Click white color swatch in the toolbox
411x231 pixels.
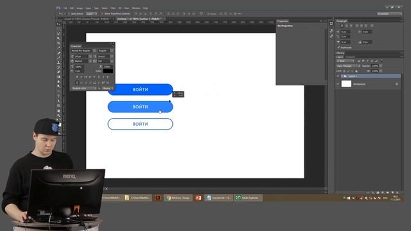click(x=60, y=124)
